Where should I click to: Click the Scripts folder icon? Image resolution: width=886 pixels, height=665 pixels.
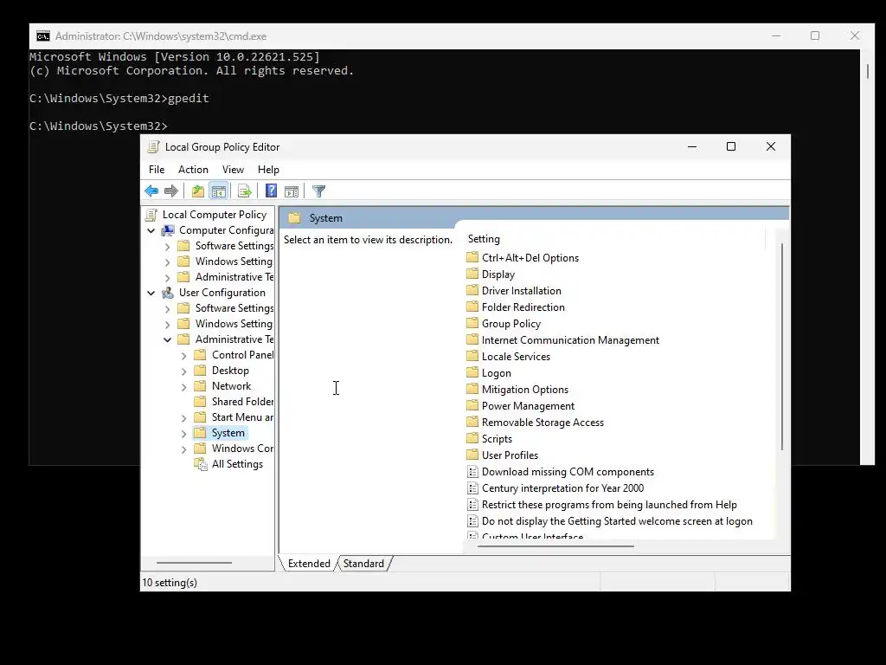pos(472,438)
